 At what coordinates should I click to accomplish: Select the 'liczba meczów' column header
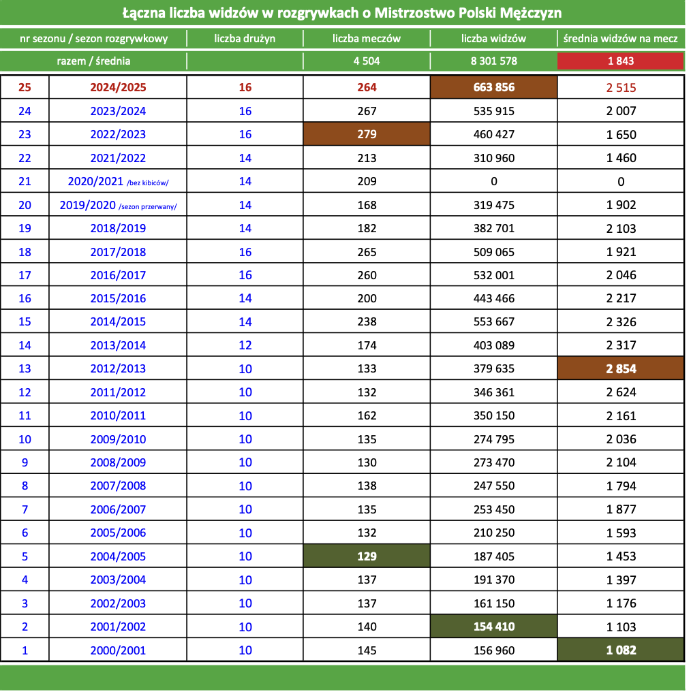tap(367, 38)
